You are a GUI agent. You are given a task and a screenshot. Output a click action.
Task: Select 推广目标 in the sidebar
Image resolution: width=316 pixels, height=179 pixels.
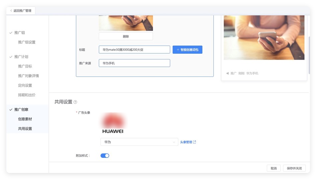(25, 66)
